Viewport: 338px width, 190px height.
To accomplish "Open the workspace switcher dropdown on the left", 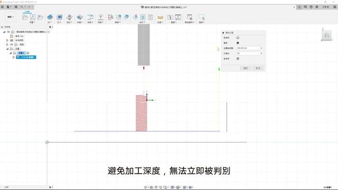I will tap(11, 17).
